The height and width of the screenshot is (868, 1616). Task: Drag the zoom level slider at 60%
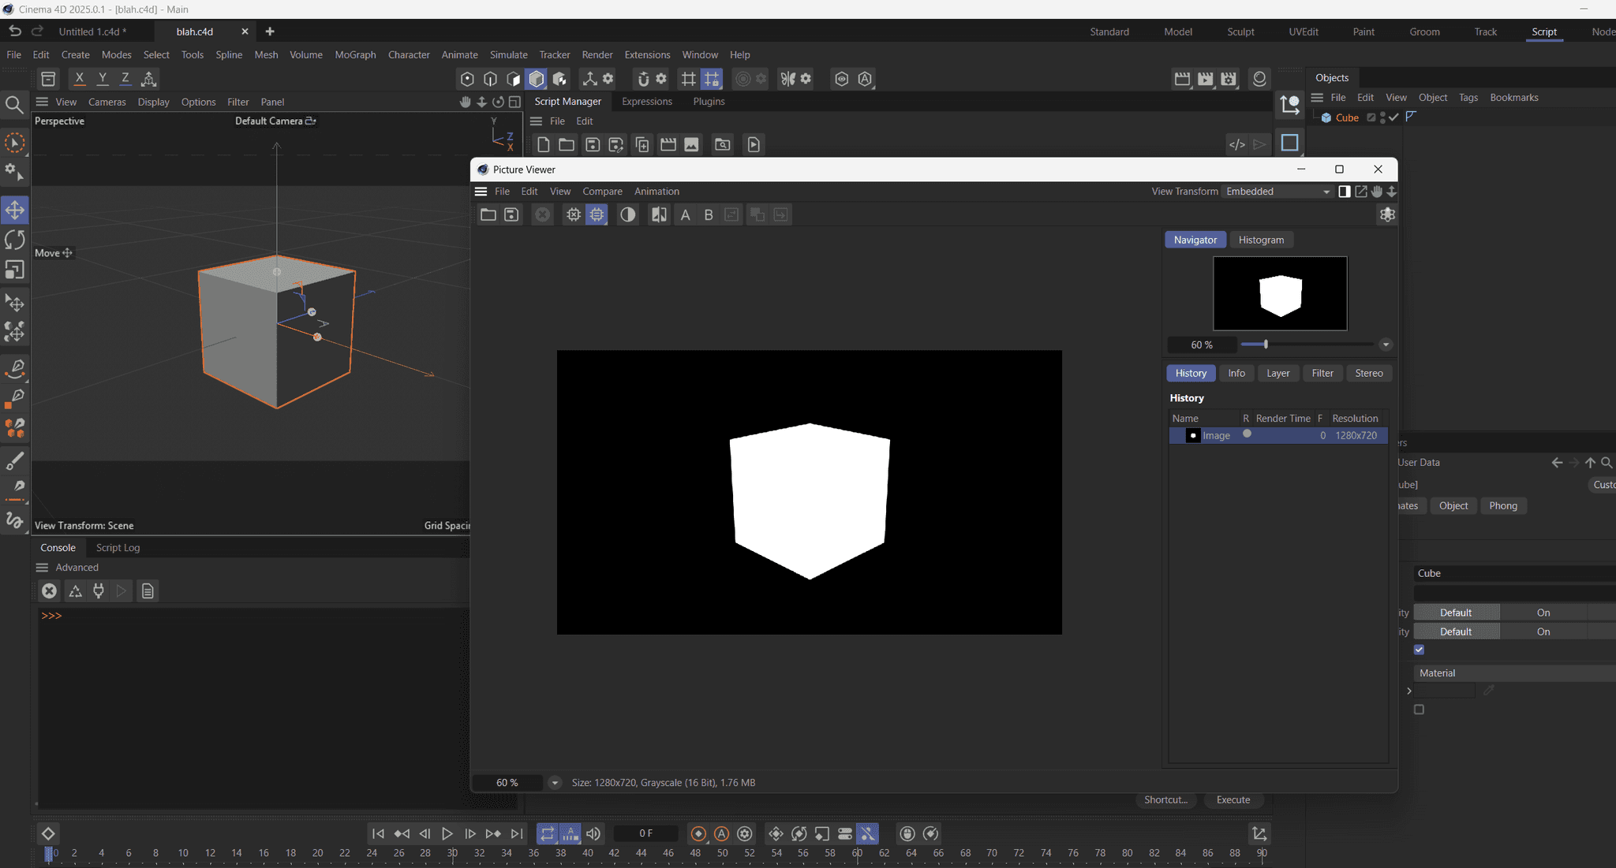pos(1265,345)
